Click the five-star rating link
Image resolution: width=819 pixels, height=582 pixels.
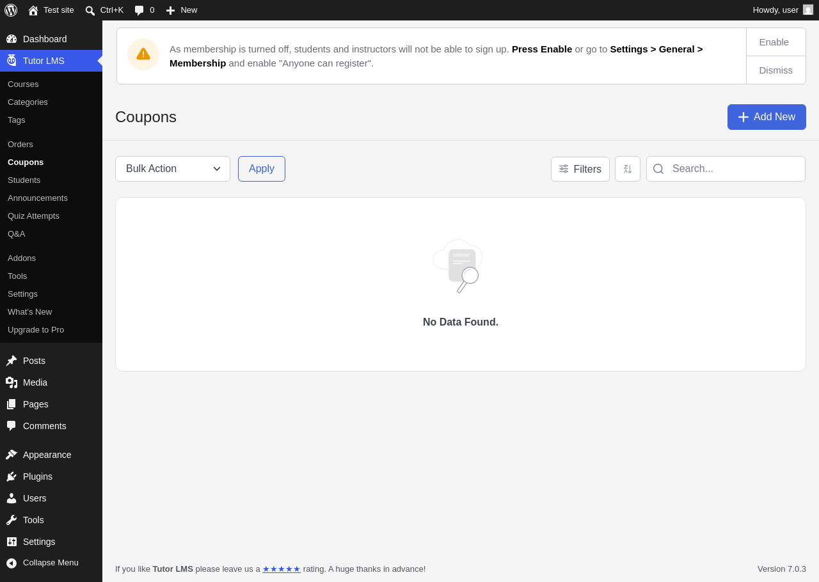tap(282, 569)
